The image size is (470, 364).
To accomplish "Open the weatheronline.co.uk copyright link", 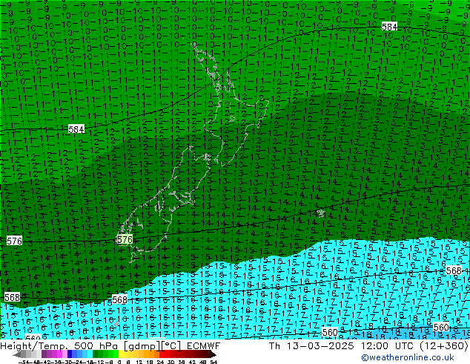I will pyautogui.click(x=408, y=357).
